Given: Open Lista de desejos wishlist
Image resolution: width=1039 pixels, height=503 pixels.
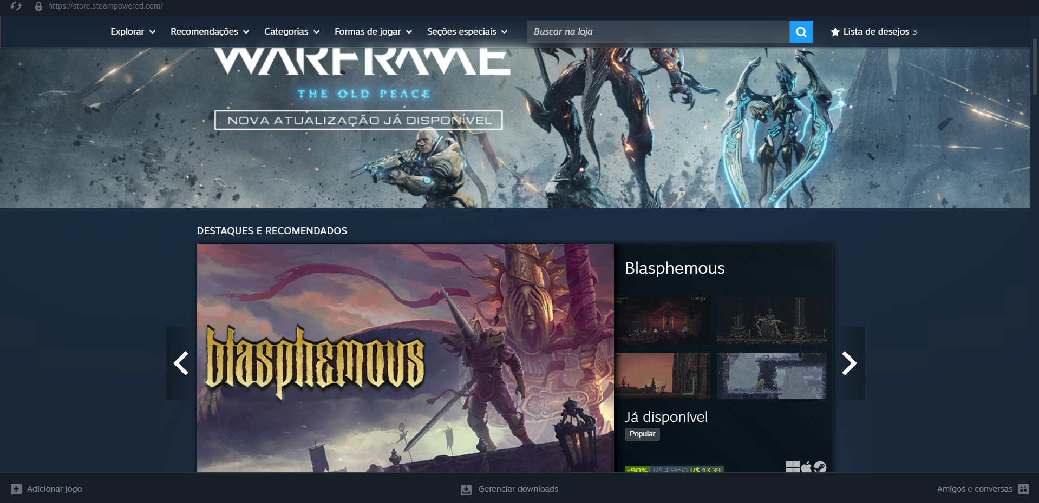Looking at the screenshot, I should [x=873, y=32].
